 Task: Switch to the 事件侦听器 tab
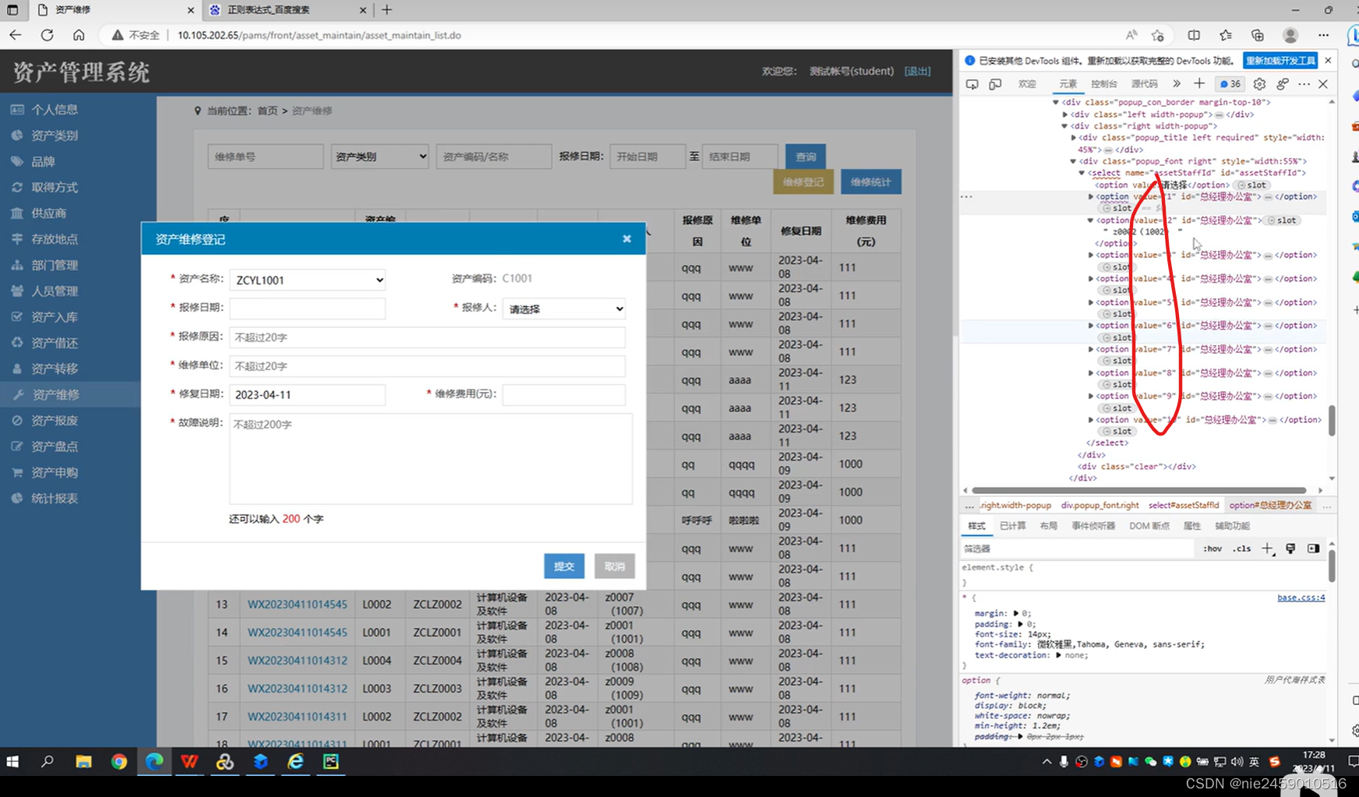click(1093, 526)
